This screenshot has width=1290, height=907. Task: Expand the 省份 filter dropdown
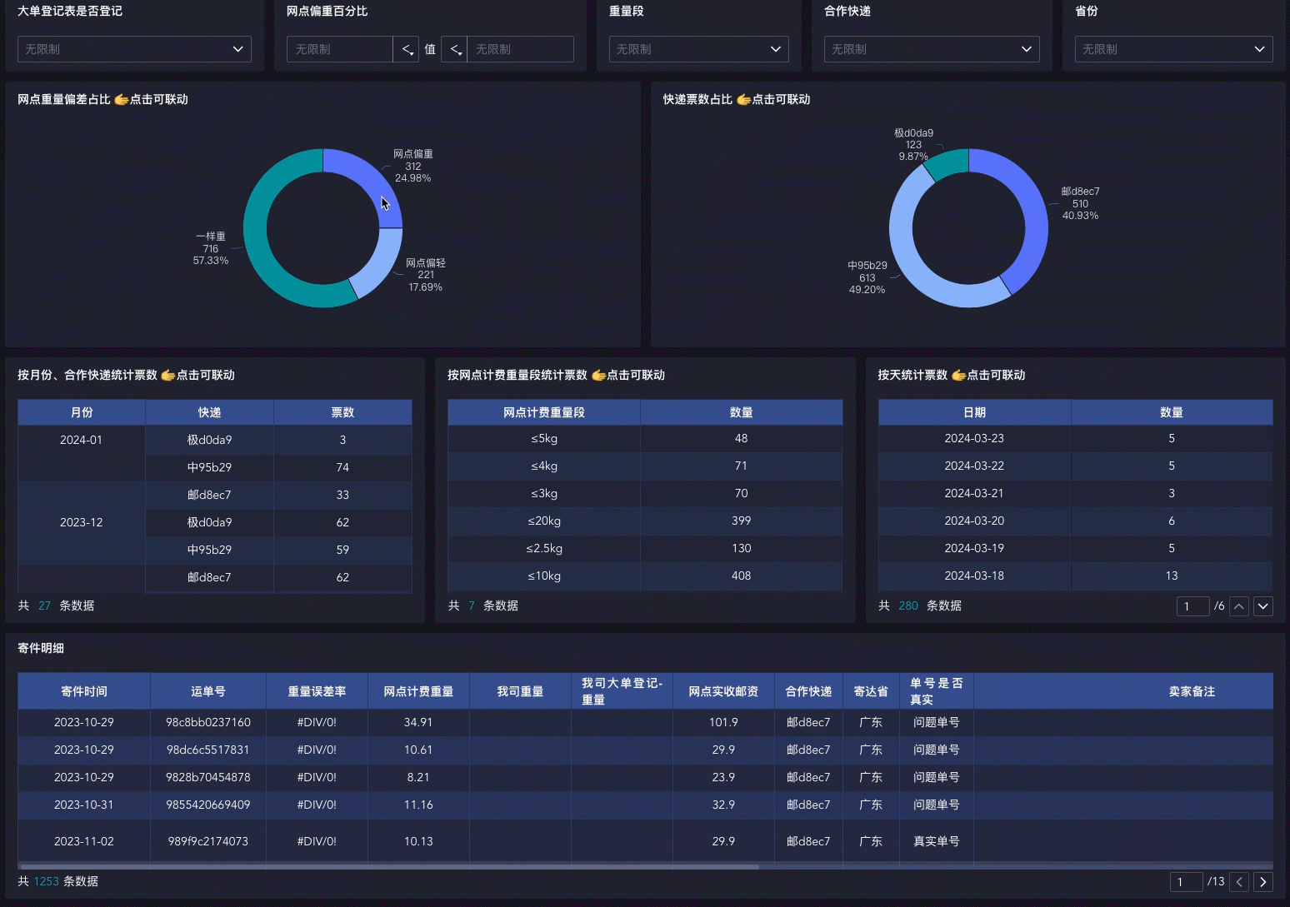[1172, 49]
